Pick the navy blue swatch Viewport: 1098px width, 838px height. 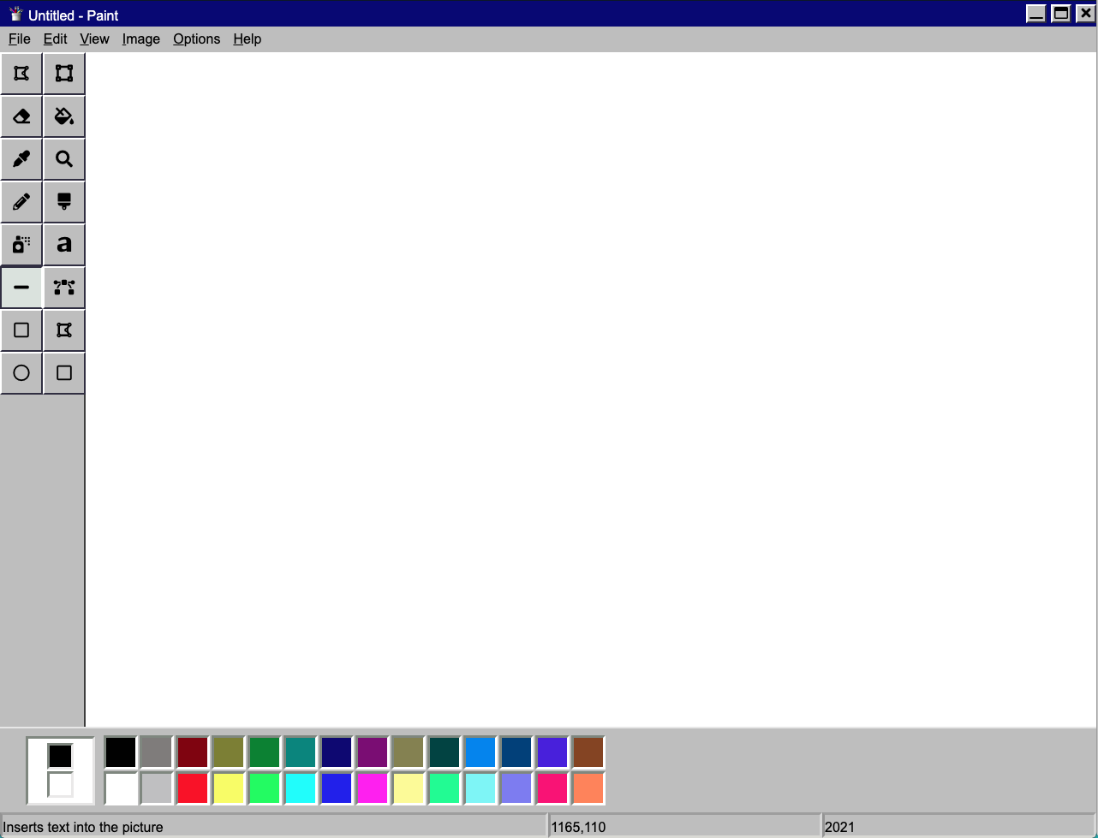pos(337,752)
